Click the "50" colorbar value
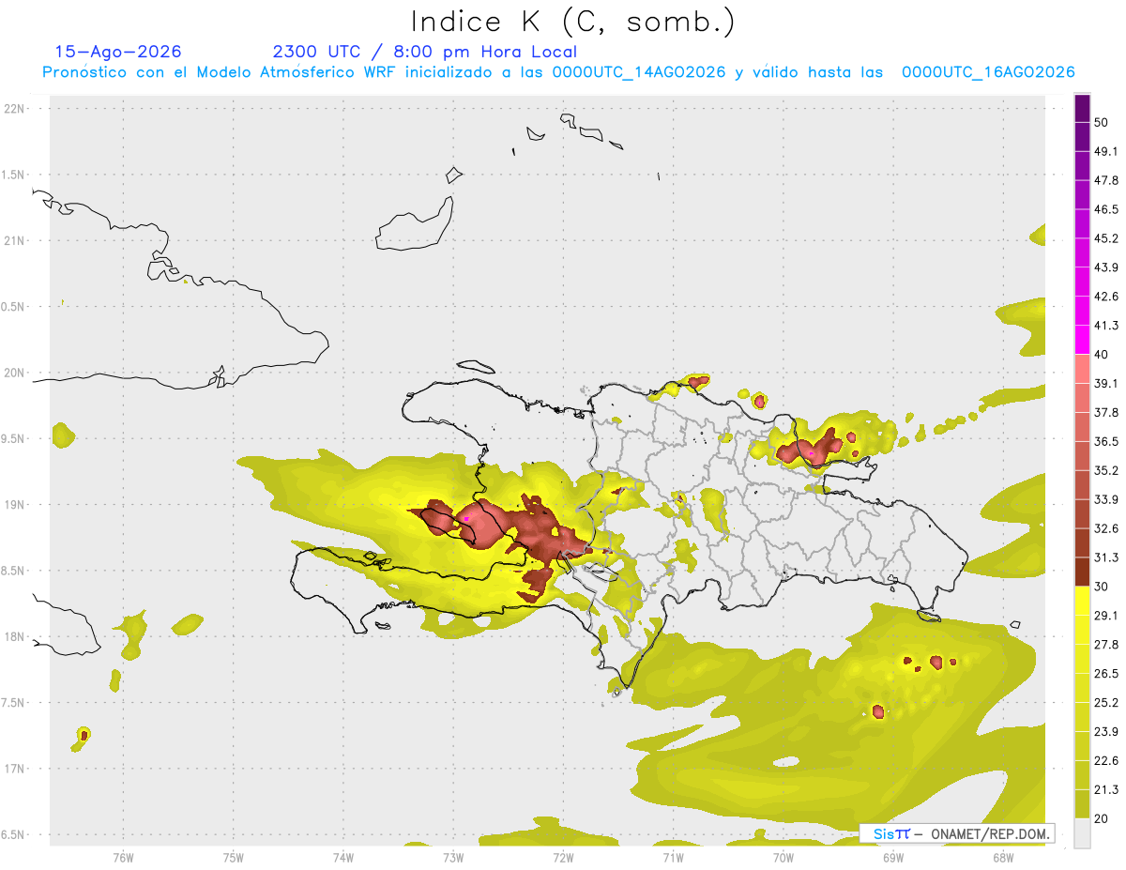The image size is (1126, 870). pyautogui.click(x=1102, y=123)
